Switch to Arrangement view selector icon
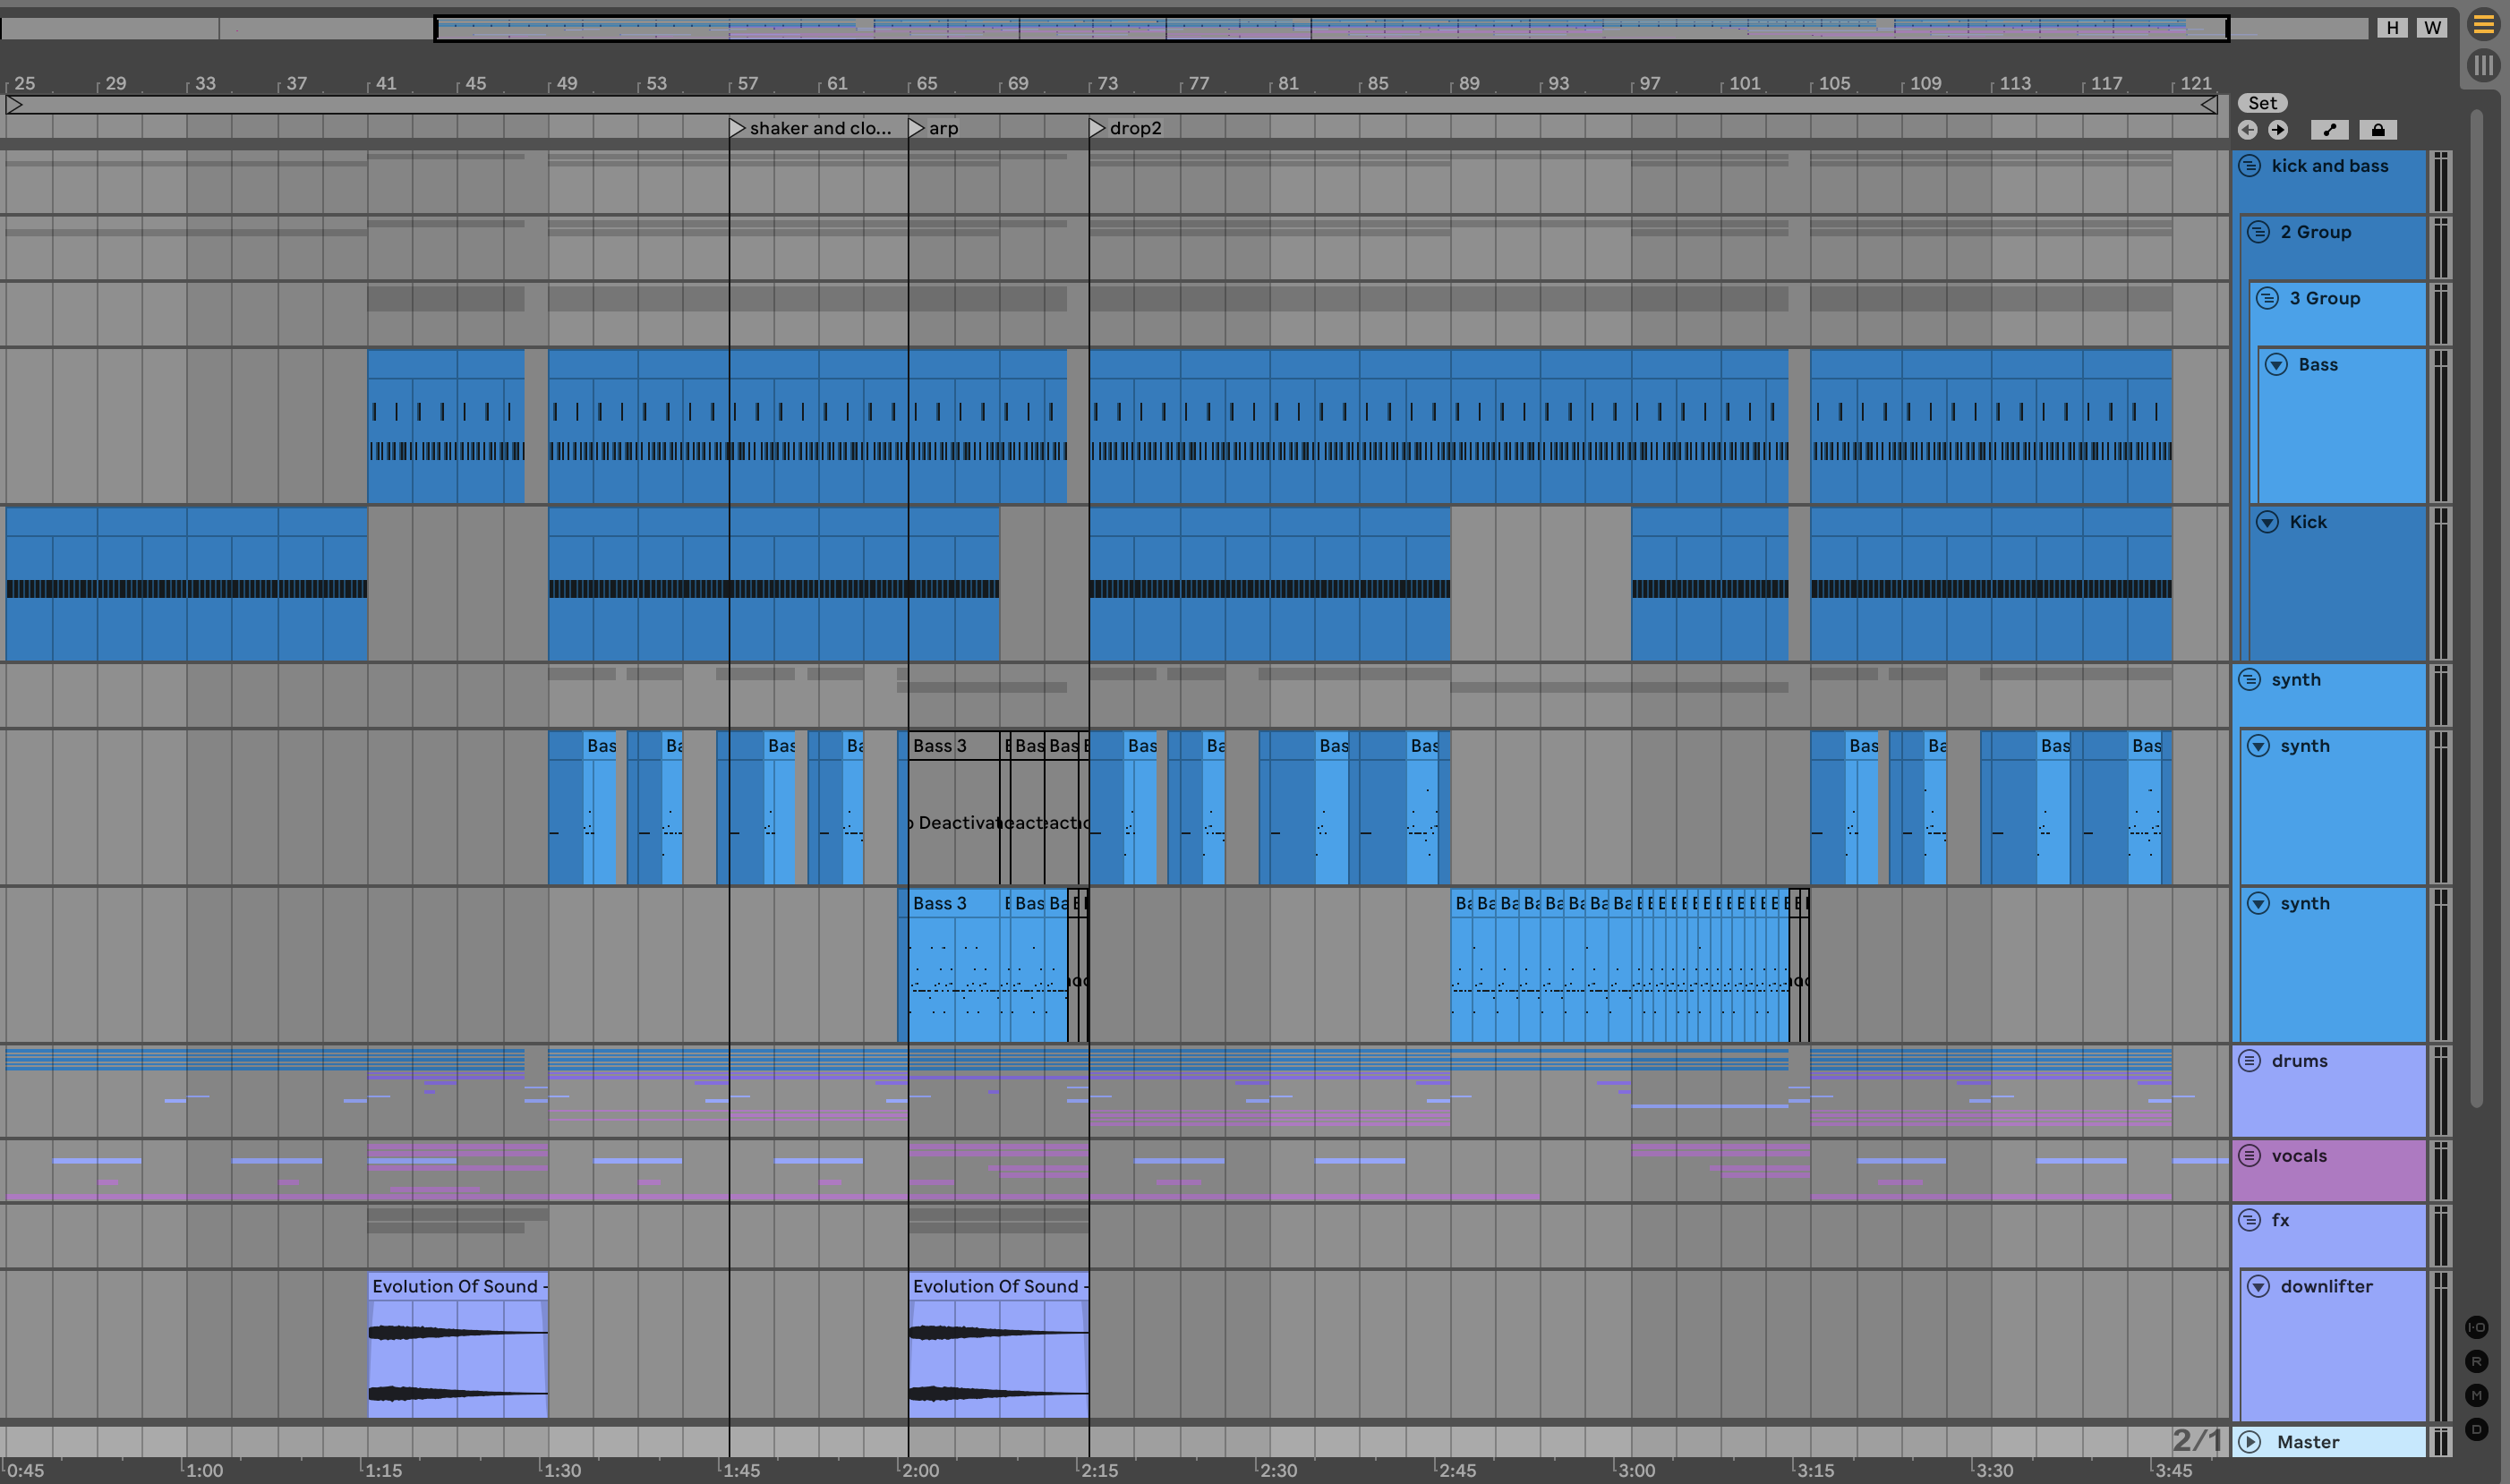Image resolution: width=2510 pixels, height=1484 pixels. pos(2483,25)
